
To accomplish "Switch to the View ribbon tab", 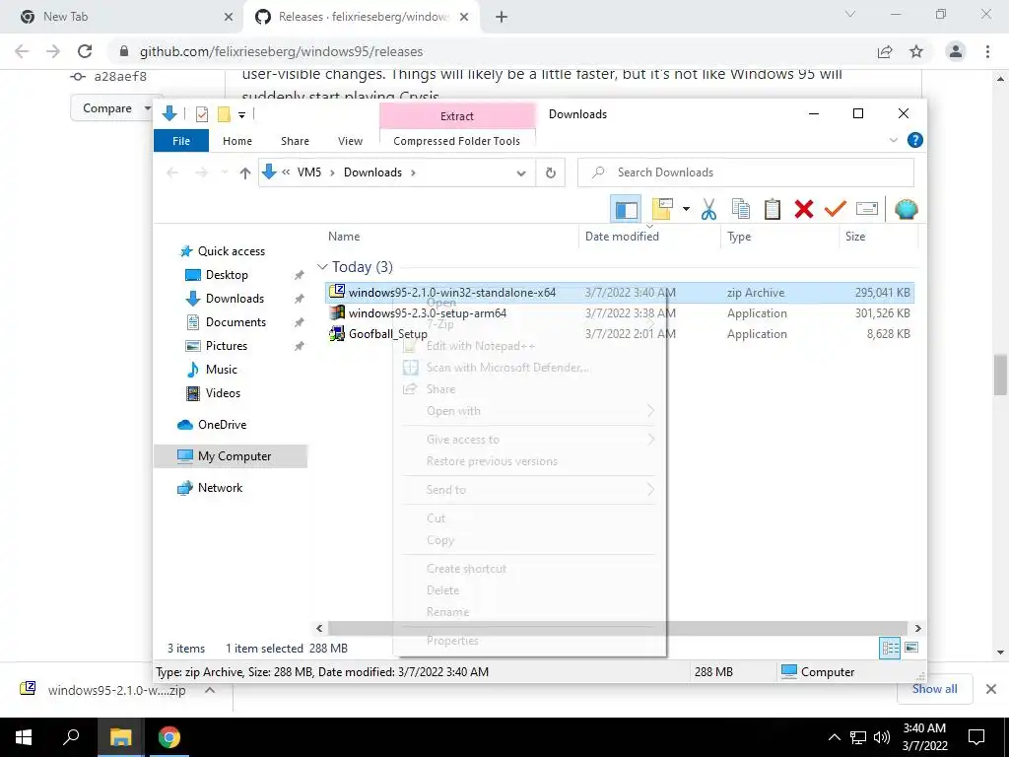I will pos(350,140).
